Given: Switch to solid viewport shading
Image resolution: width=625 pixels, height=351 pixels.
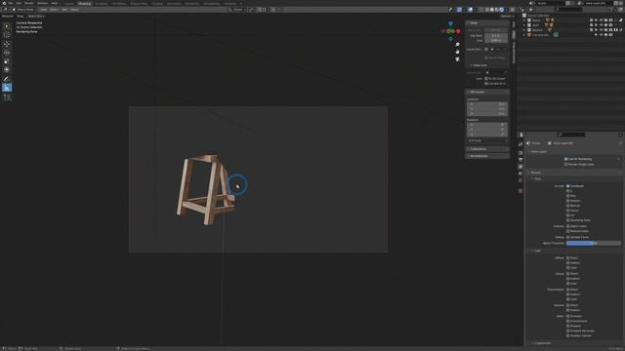Looking at the screenshot, I should click(492, 10).
